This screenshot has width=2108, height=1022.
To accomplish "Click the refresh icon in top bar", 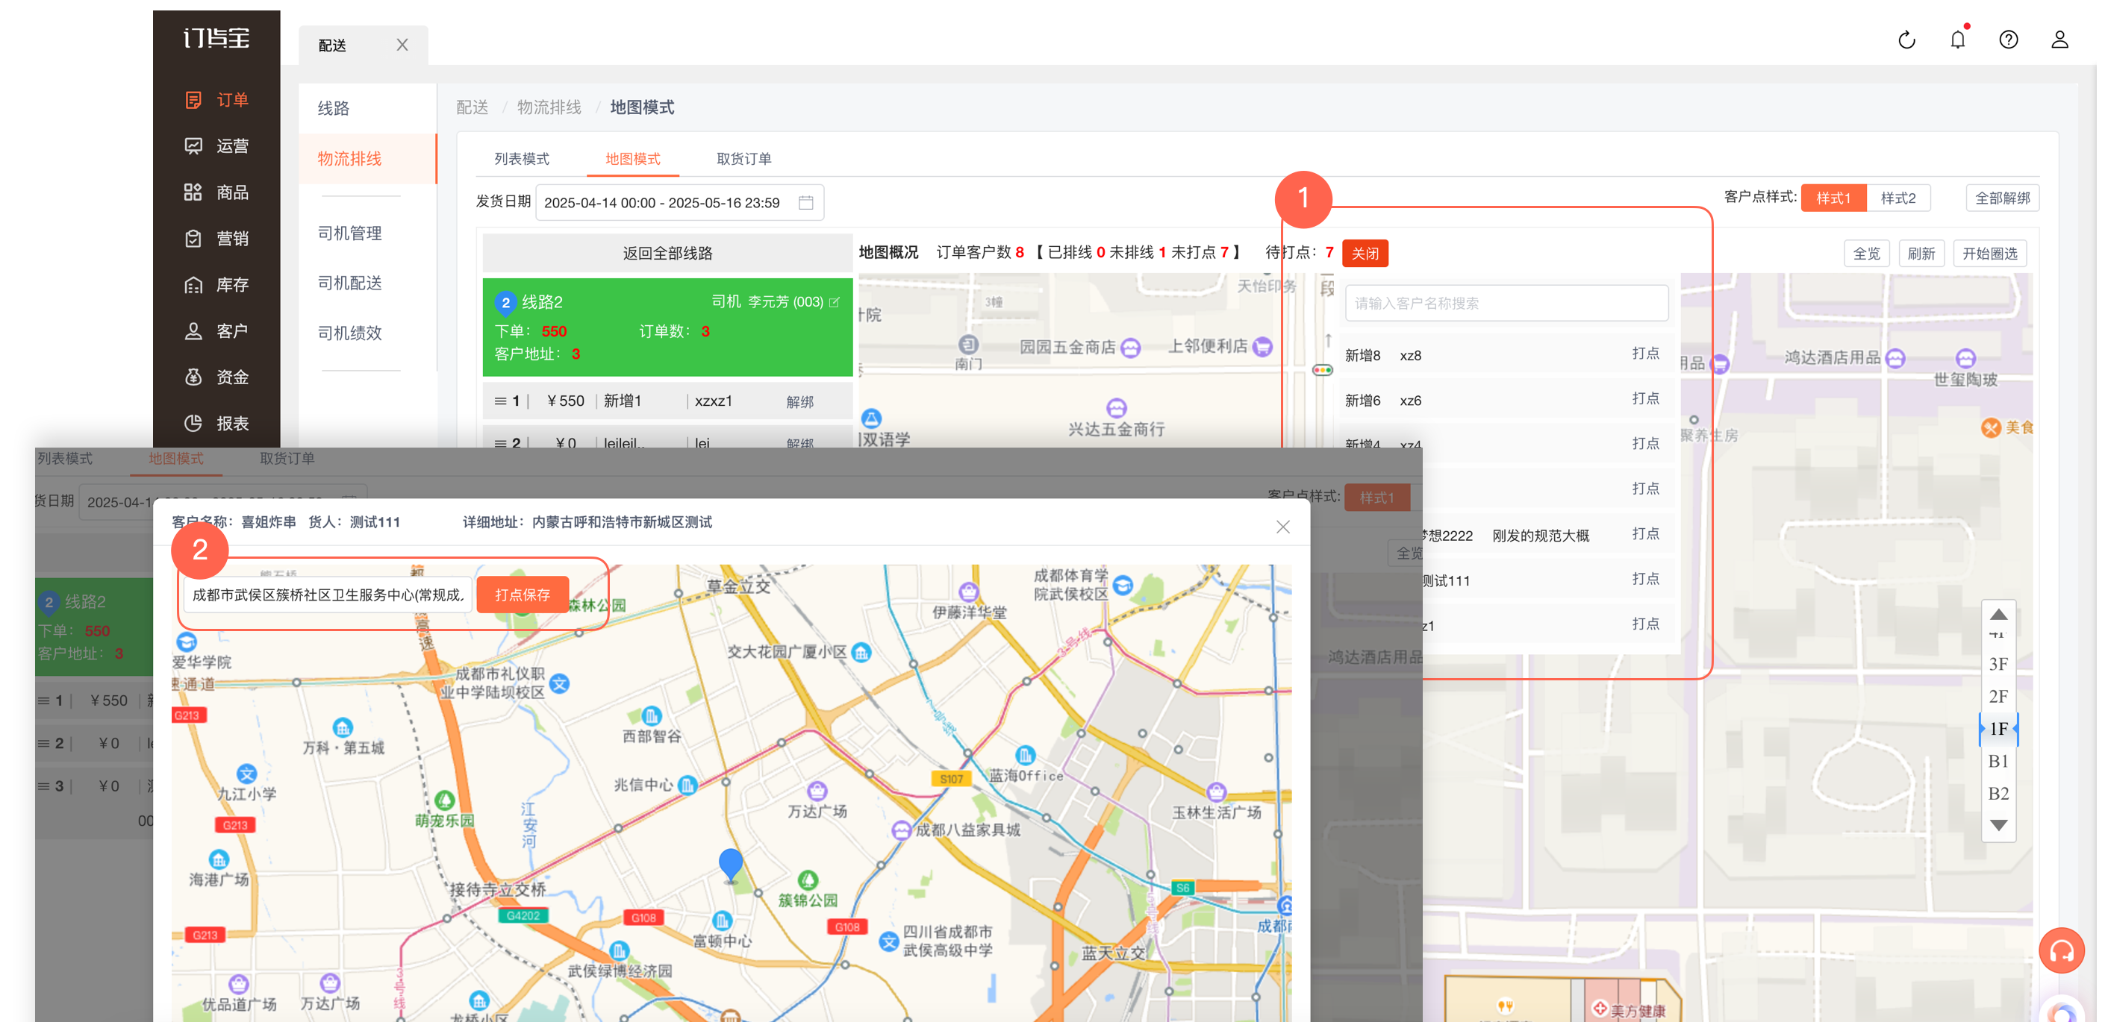I will [1906, 40].
